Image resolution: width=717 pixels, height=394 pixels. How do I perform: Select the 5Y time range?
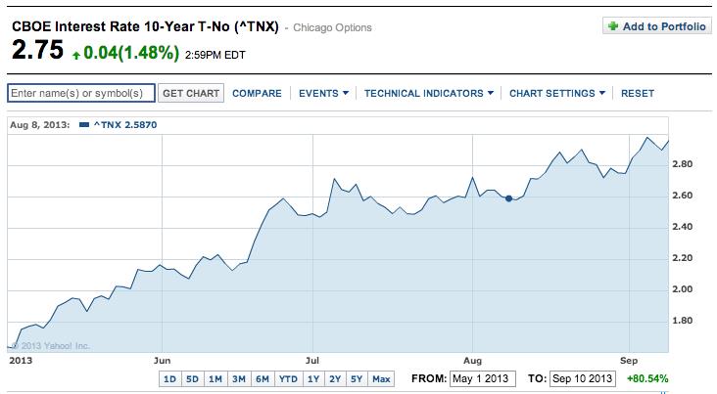click(357, 379)
